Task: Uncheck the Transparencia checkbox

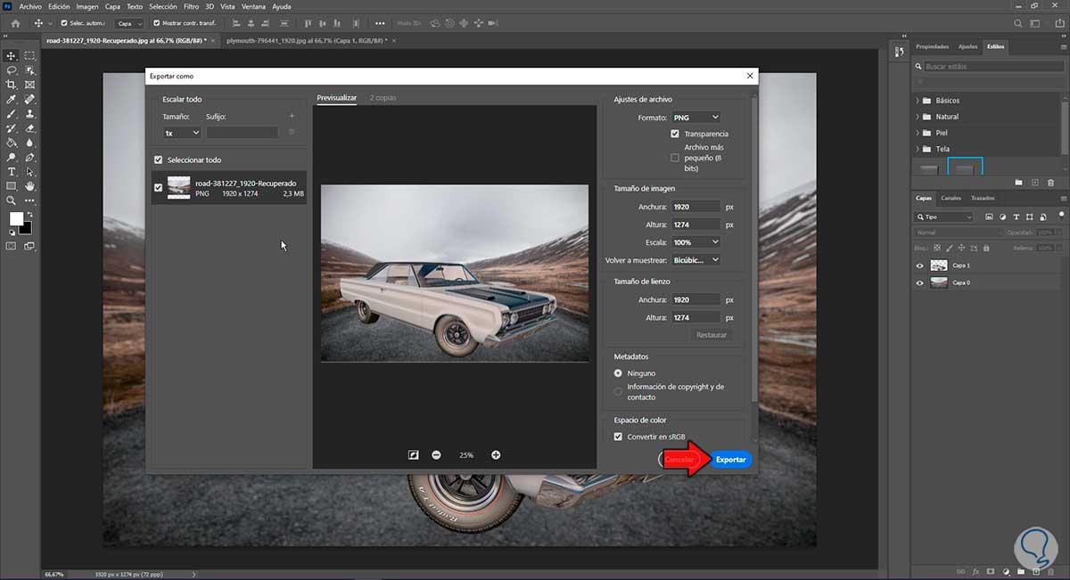Action: pyautogui.click(x=675, y=134)
